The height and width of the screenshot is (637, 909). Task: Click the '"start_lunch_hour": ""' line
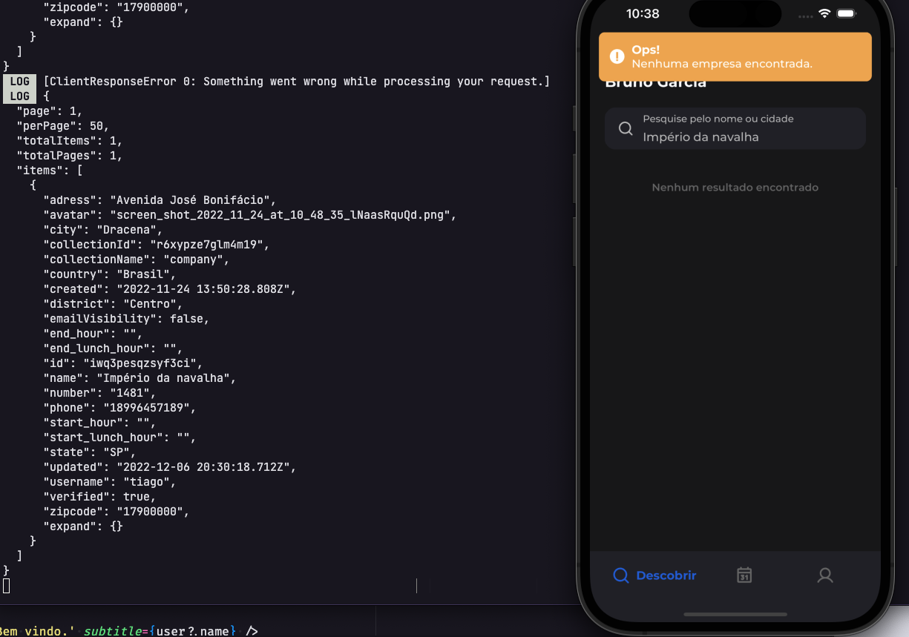[119, 438]
